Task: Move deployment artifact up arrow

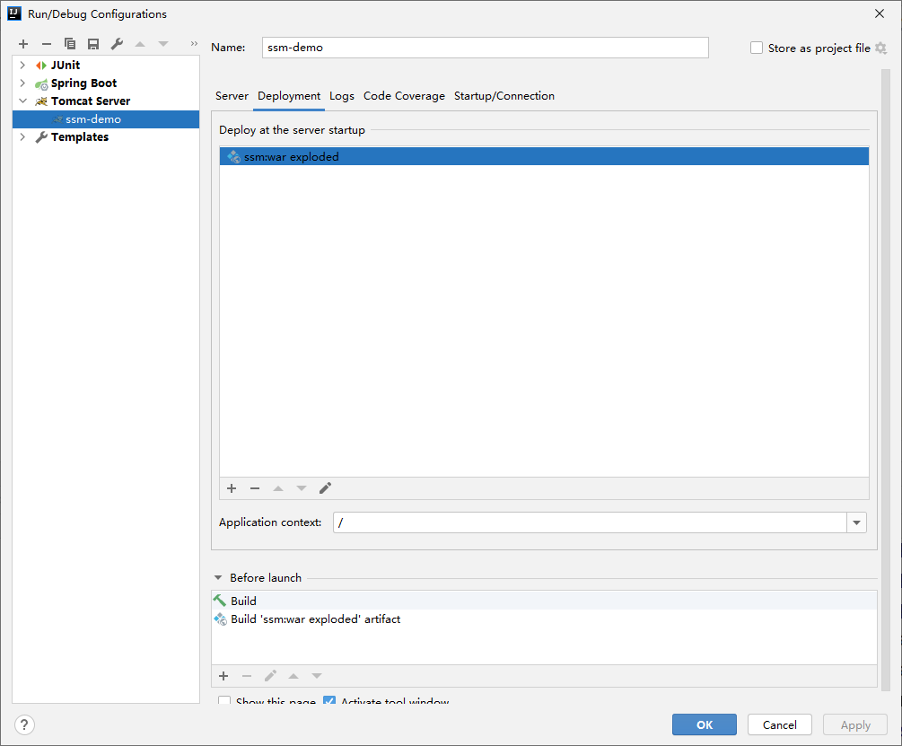Action: (x=278, y=488)
